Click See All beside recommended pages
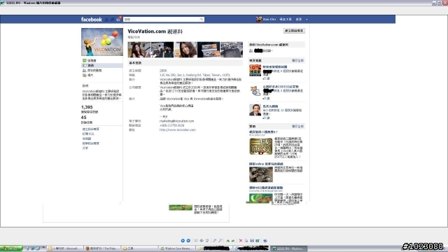The width and height of the screenshot is (448, 252). 297,61
